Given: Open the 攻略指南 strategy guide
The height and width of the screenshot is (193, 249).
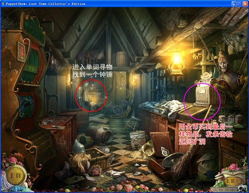Looking at the screenshot, I should 223,190.
